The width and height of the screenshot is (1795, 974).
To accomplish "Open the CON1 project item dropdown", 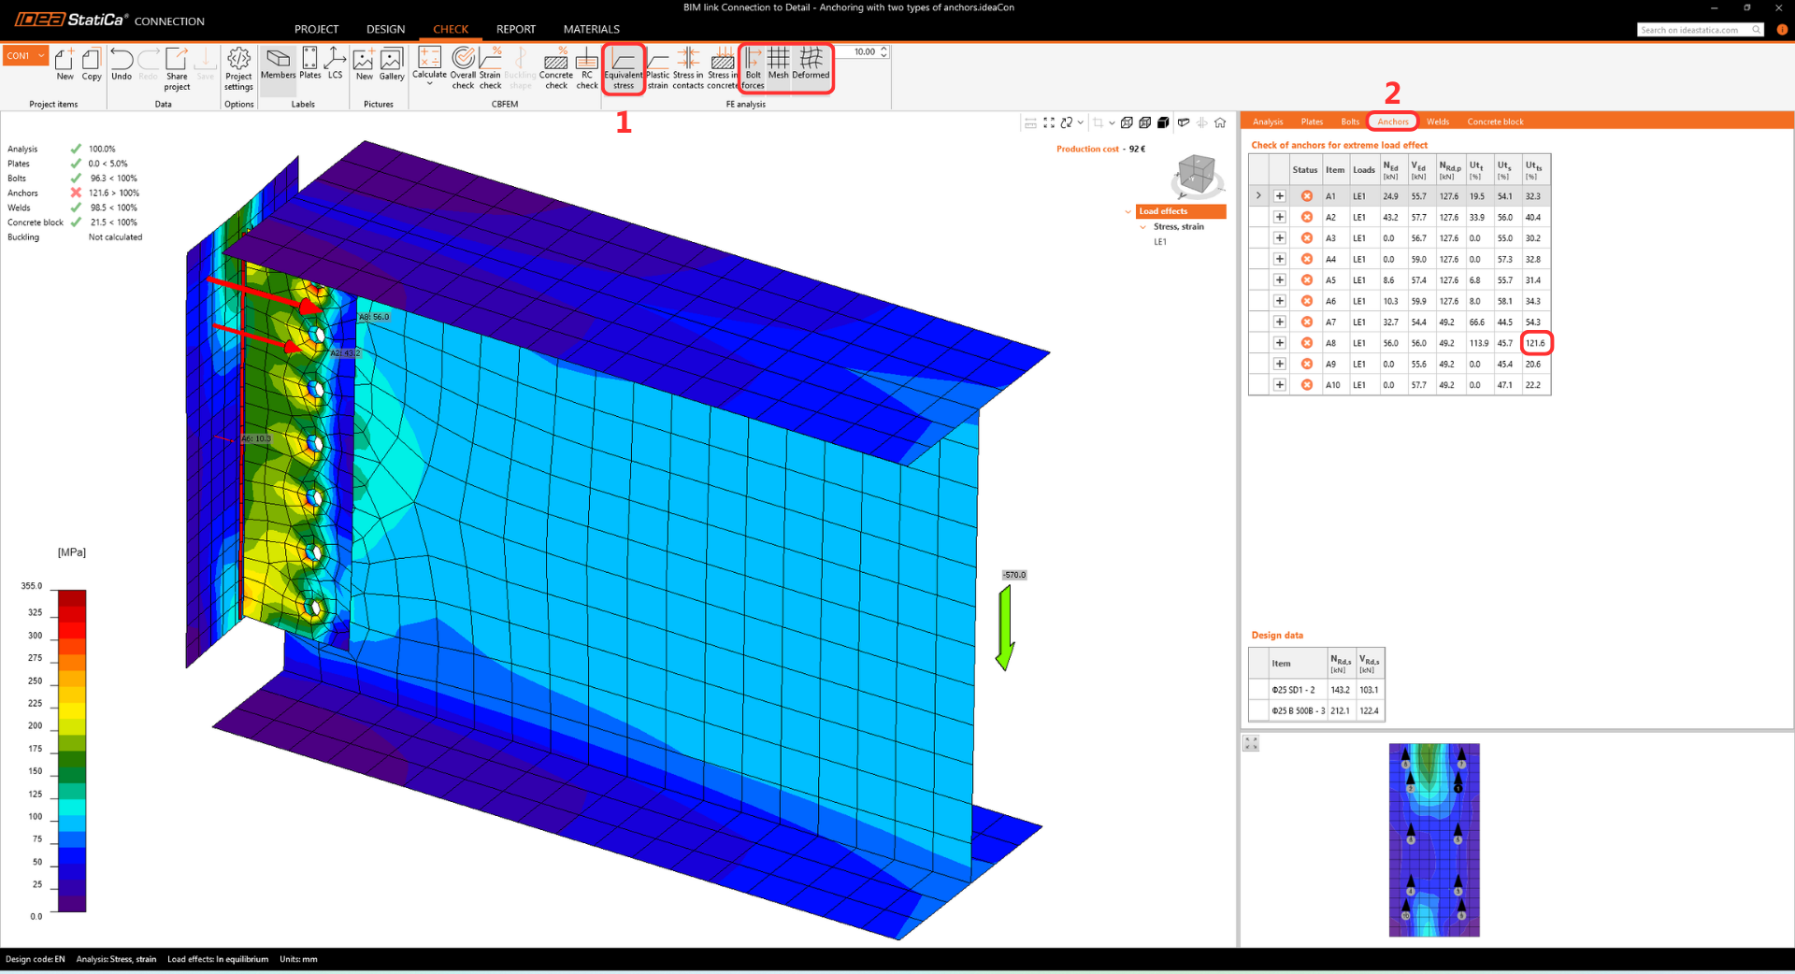I will coord(41,56).
